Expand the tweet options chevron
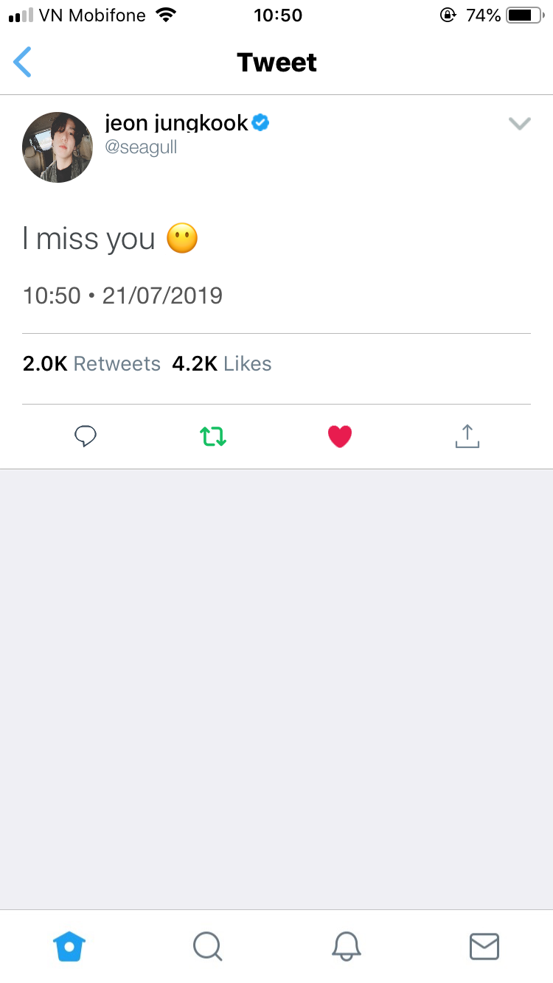Viewport: 553px width, 983px height. coord(520,124)
